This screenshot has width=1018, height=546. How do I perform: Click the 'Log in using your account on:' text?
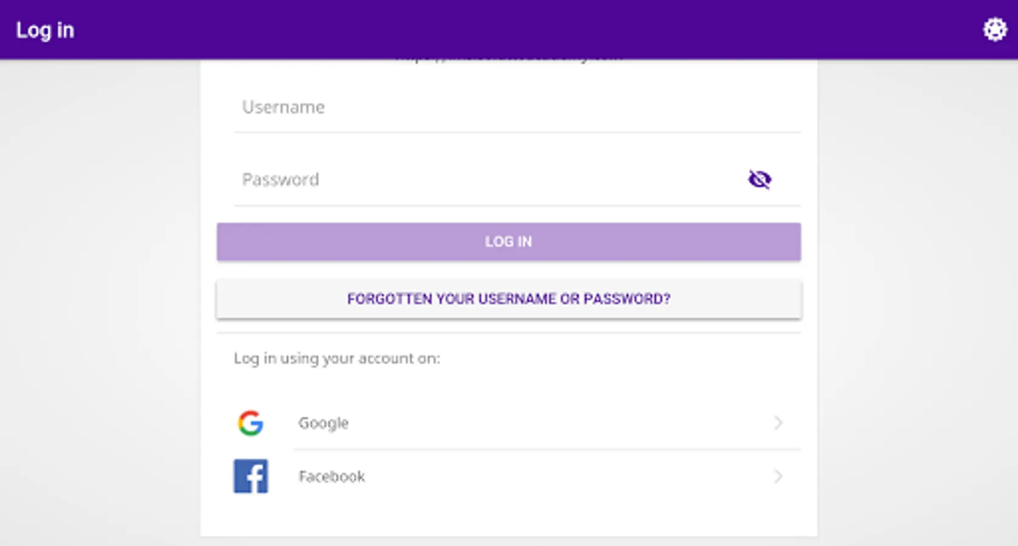(336, 359)
